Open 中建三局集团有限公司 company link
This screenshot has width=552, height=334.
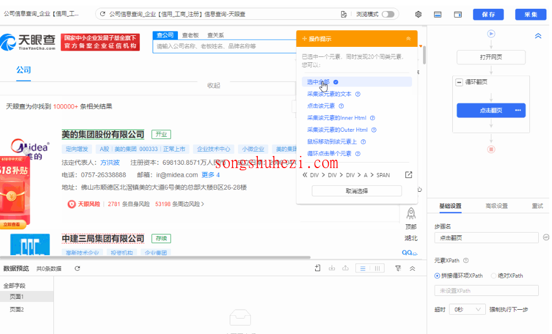[x=103, y=239]
